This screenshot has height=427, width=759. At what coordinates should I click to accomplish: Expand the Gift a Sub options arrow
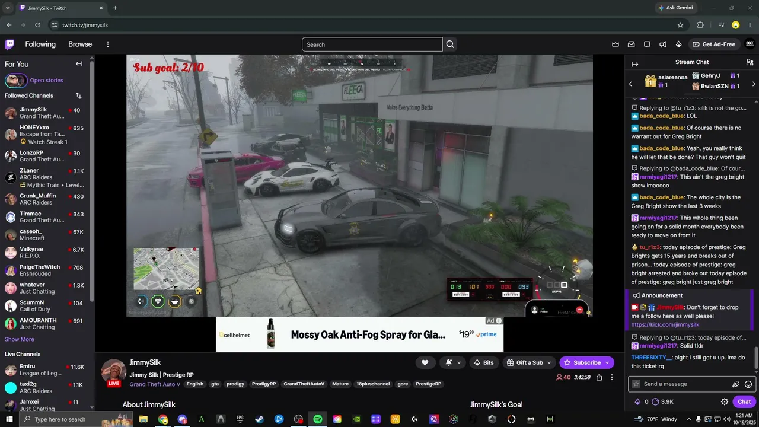pos(549,362)
